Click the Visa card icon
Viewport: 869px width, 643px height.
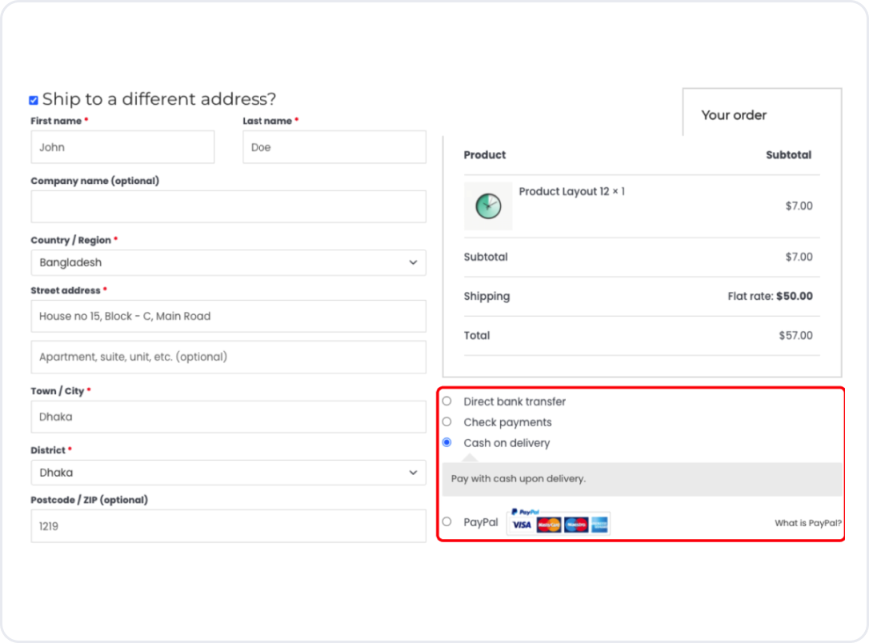(522, 525)
